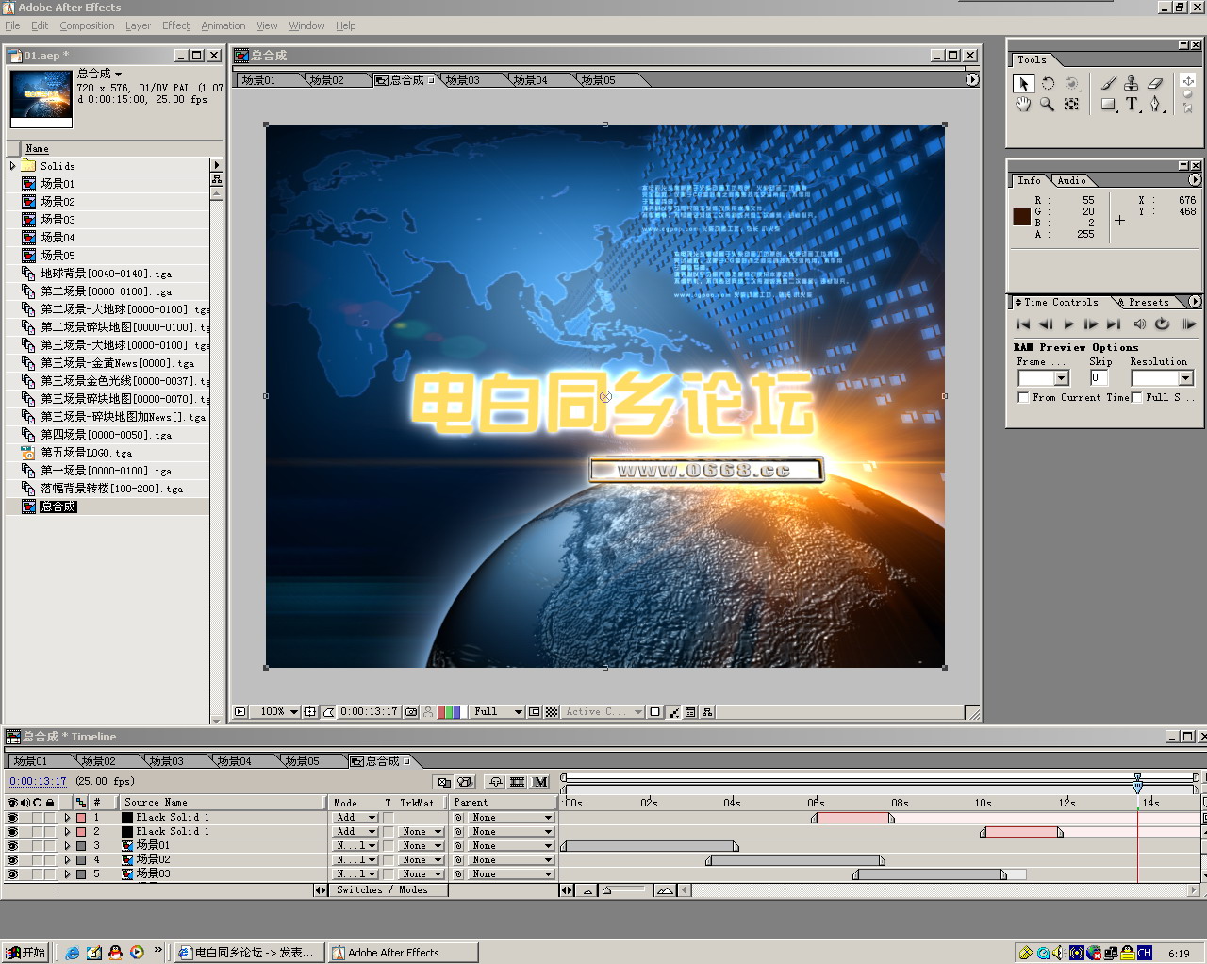Click the snapshot camera icon in viewer
The image size is (1207, 964).
click(x=411, y=712)
